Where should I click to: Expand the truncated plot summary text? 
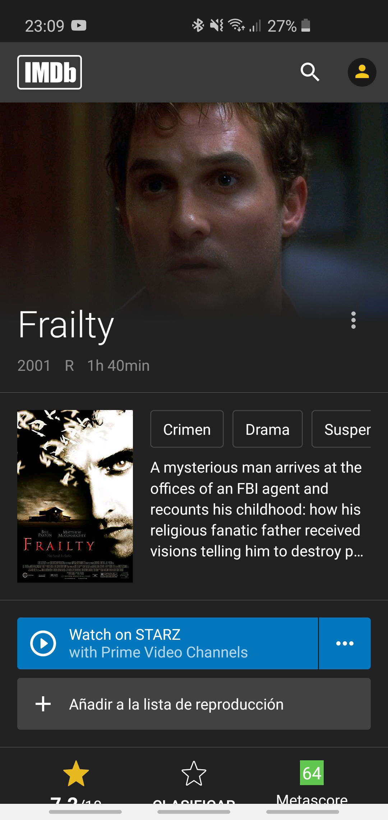257,510
